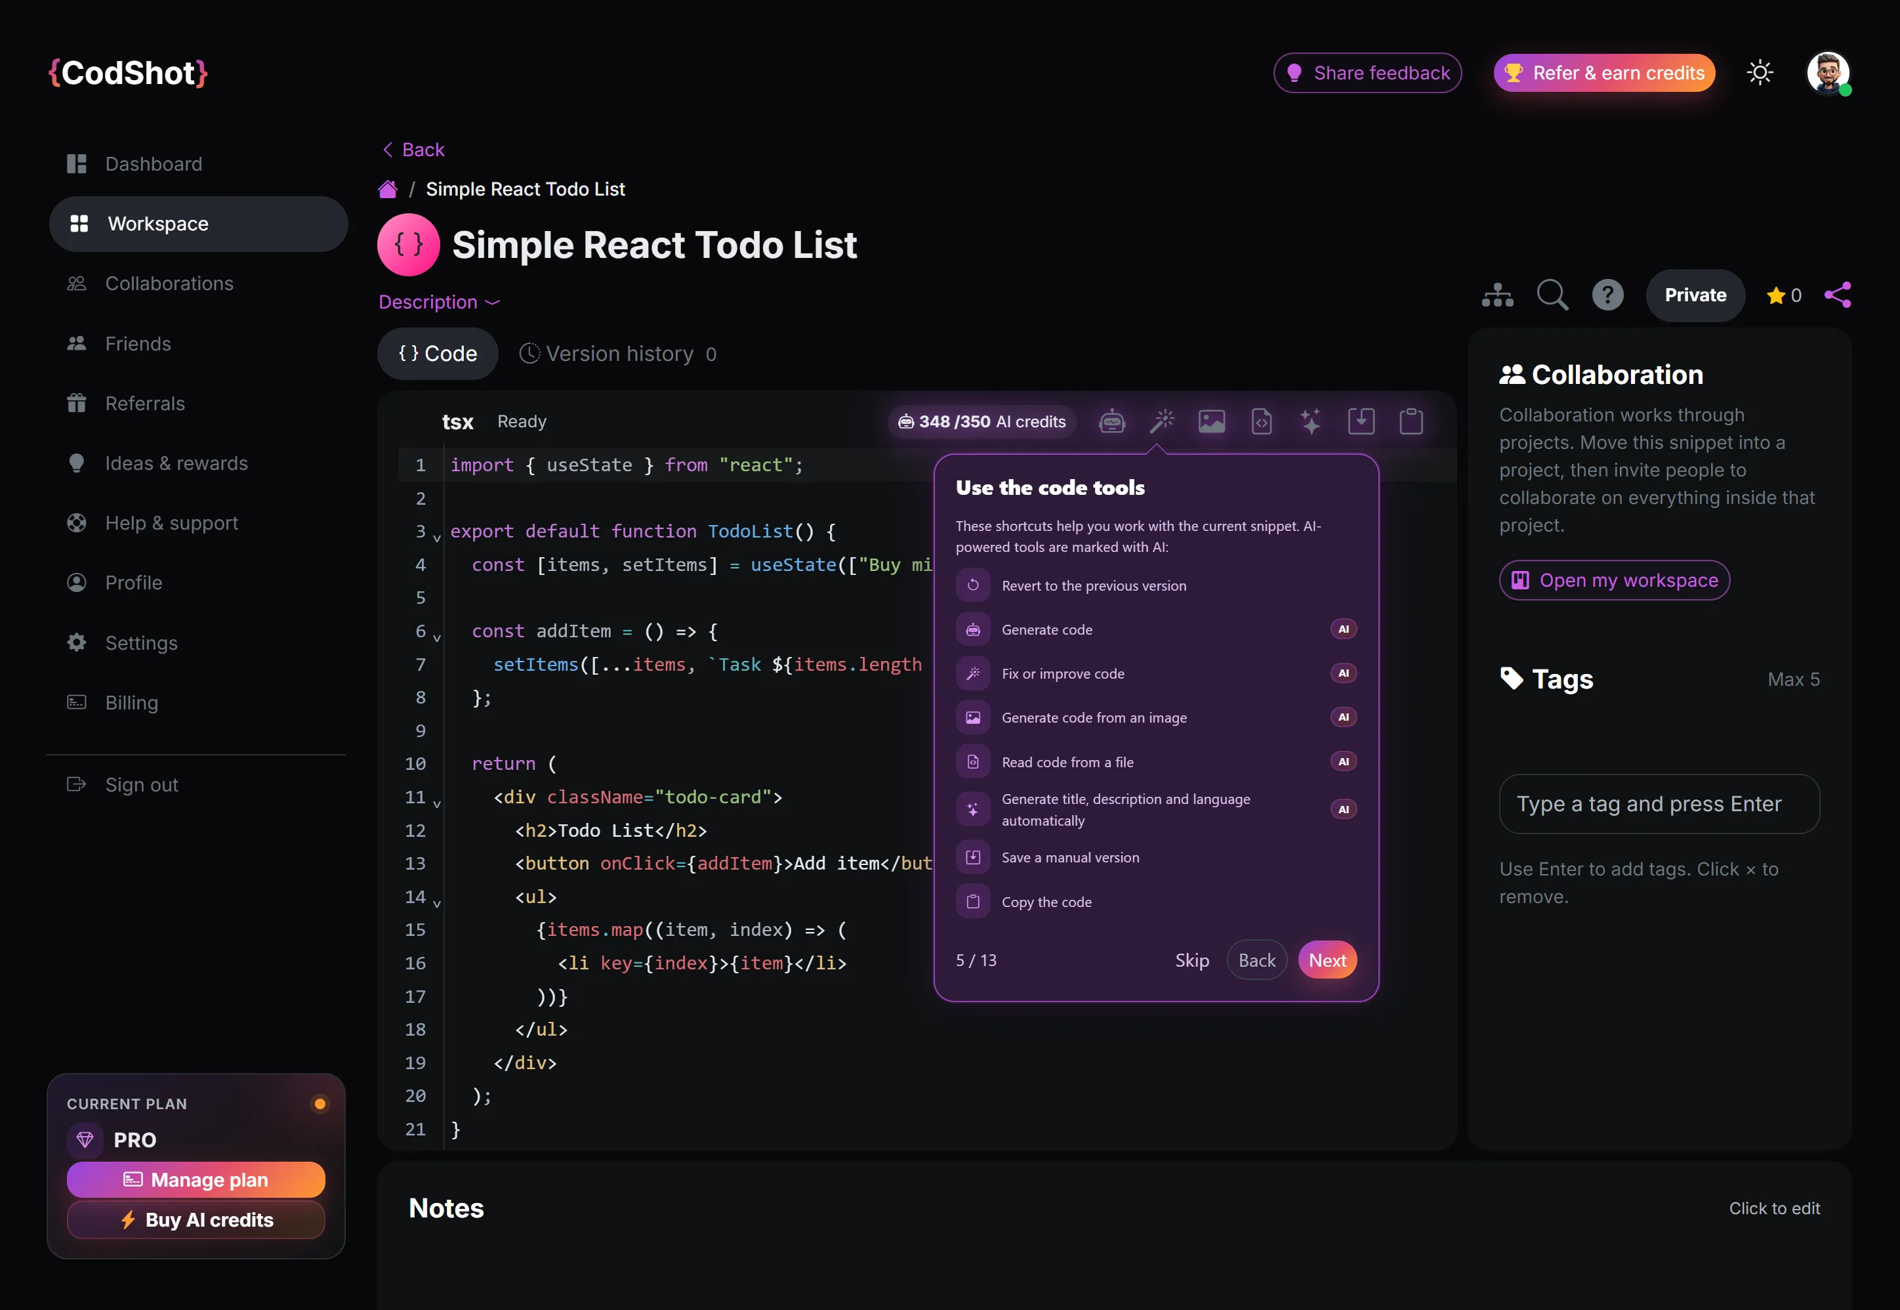Image resolution: width=1900 pixels, height=1310 pixels.
Task: Click the CodShot logo
Action: [x=128, y=73]
